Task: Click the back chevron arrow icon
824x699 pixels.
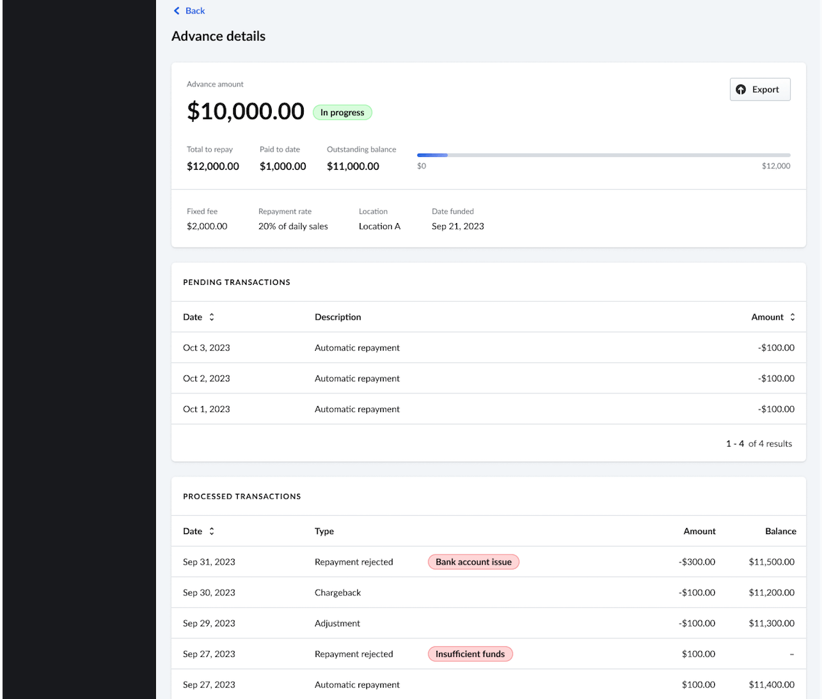Action: tap(177, 11)
